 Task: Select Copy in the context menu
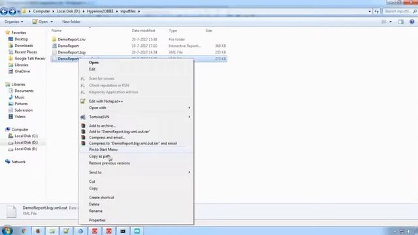[x=93, y=189]
